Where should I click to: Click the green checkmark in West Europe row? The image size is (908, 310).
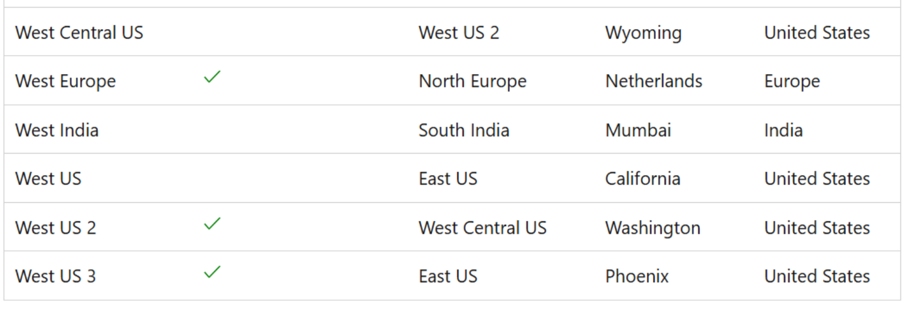coord(212,76)
